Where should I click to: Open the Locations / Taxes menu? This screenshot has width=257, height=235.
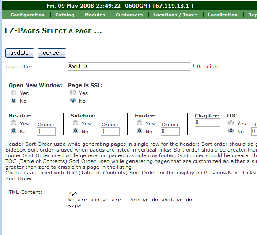[175, 15]
